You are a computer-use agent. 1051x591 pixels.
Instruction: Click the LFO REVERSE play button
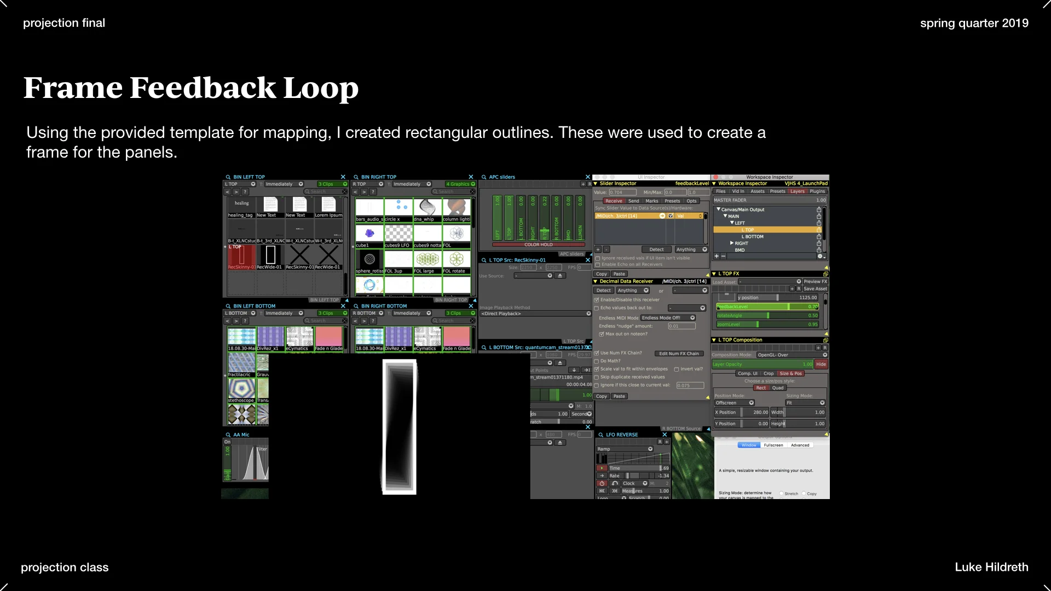602,468
